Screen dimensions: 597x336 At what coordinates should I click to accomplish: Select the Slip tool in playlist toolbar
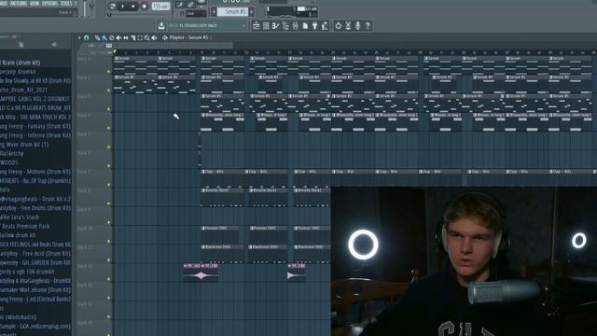coord(126,37)
